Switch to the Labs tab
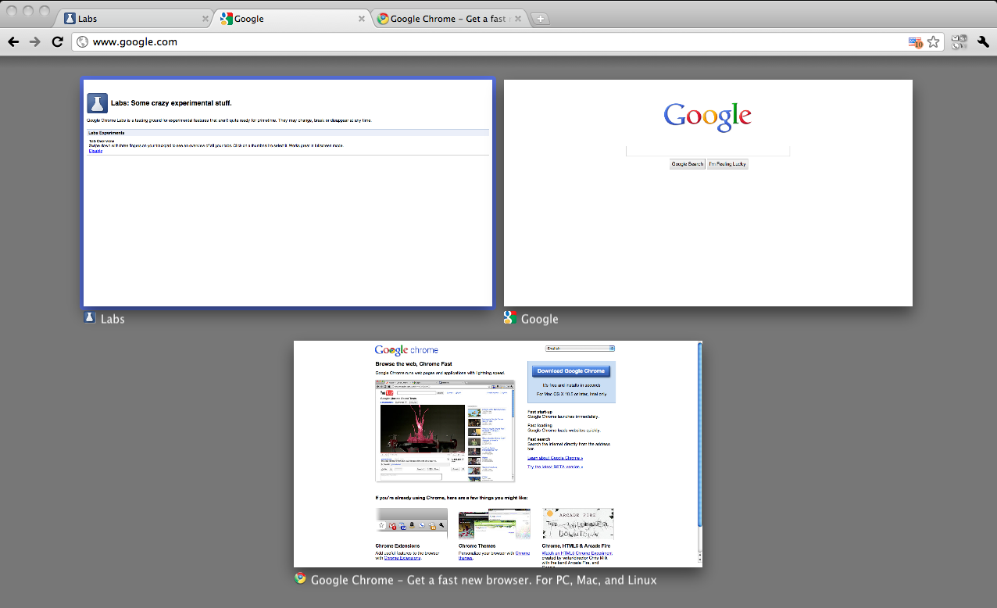The height and width of the screenshot is (608, 997). coord(135,19)
